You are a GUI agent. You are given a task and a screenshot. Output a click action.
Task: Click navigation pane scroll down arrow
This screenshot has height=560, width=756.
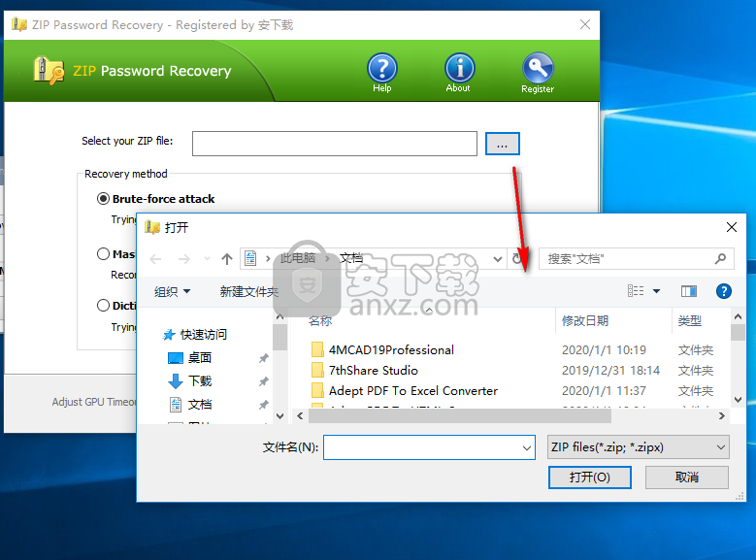tap(279, 415)
